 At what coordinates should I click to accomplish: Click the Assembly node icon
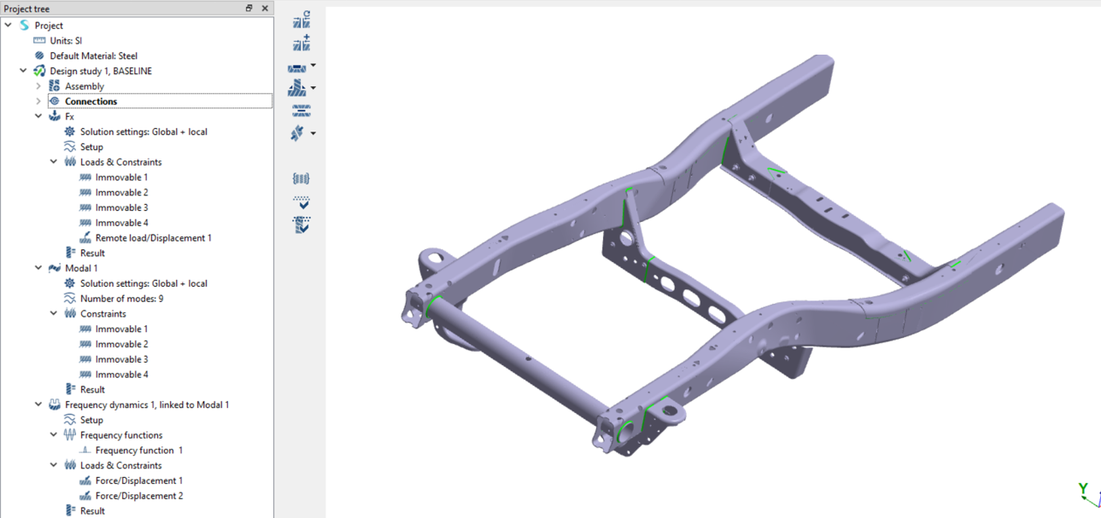pos(55,86)
